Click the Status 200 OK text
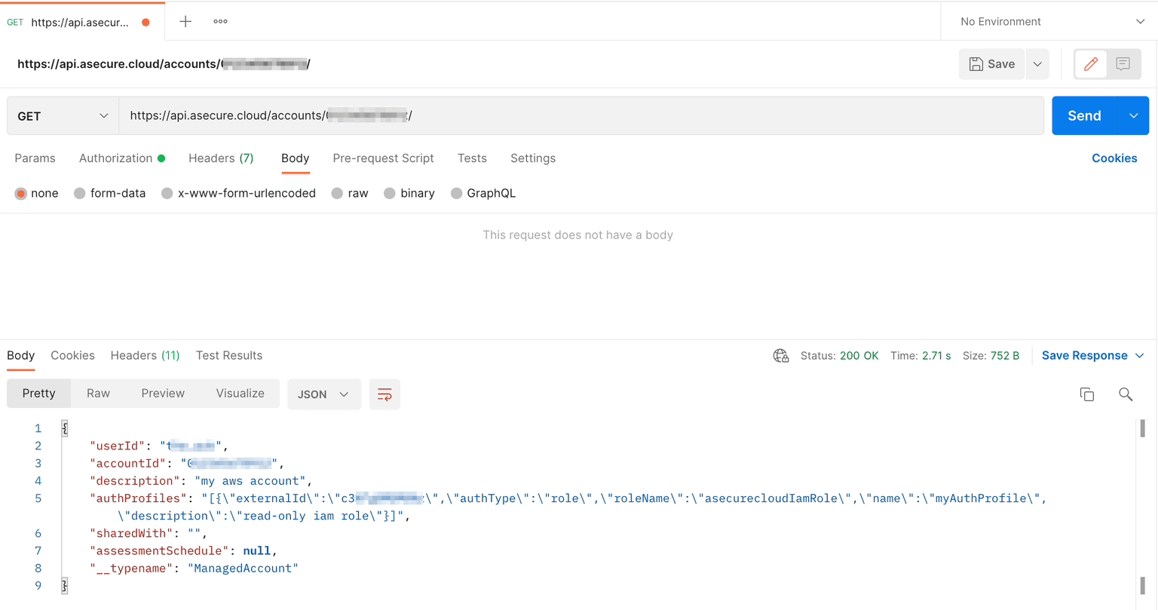Image resolution: width=1158 pixels, height=610 pixels. coord(839,356)
